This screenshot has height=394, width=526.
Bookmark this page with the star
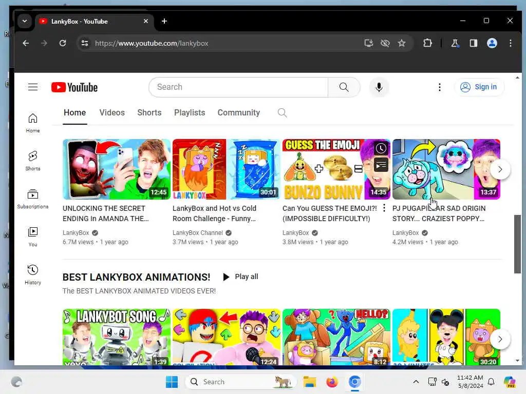(402, 43)
